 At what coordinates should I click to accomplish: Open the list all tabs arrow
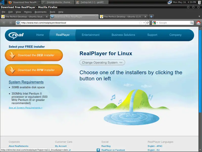199,17
